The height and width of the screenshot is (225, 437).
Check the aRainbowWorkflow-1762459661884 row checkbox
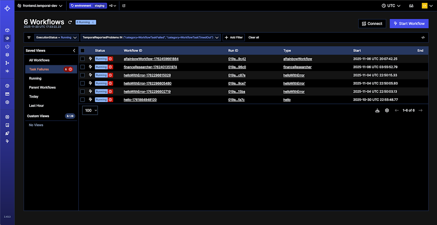(83, 59)
